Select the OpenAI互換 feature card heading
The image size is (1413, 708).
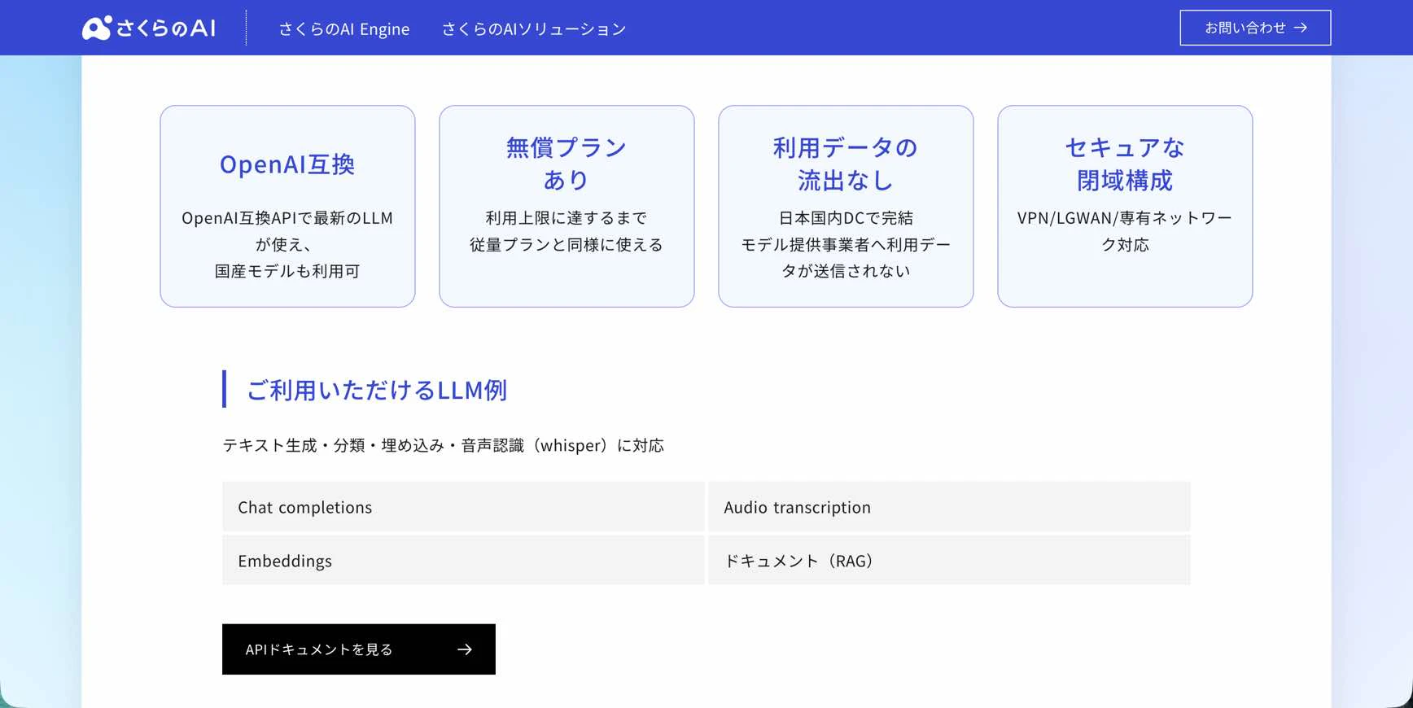click(287, 164)
